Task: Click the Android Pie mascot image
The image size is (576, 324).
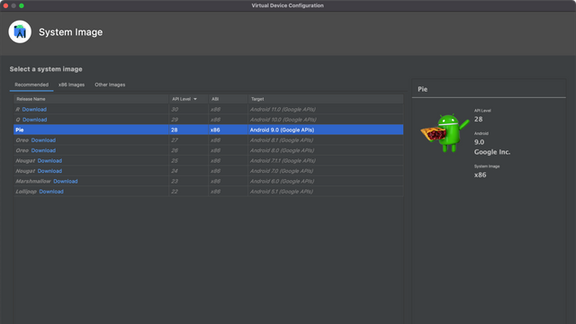Action: pyautogui.click(x=445, y=133)
